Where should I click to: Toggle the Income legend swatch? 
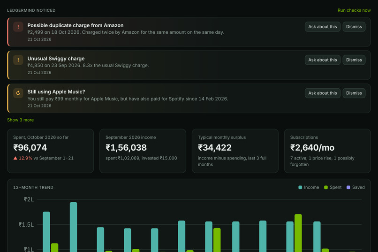tap(300, 187)
